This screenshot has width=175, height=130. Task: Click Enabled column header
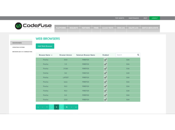[106, 55]
